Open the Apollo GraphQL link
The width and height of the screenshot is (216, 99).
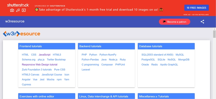click(x=169, y=64)
